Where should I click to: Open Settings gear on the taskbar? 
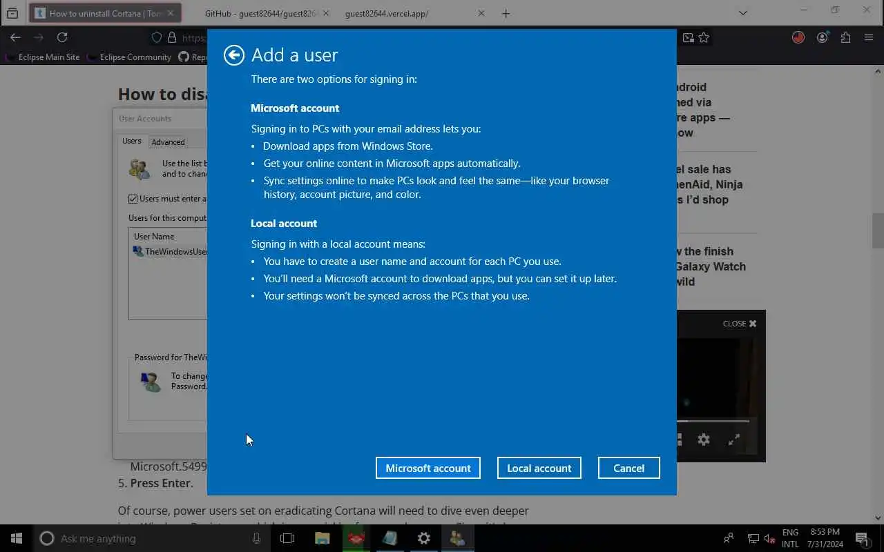[x=424, y=538]
